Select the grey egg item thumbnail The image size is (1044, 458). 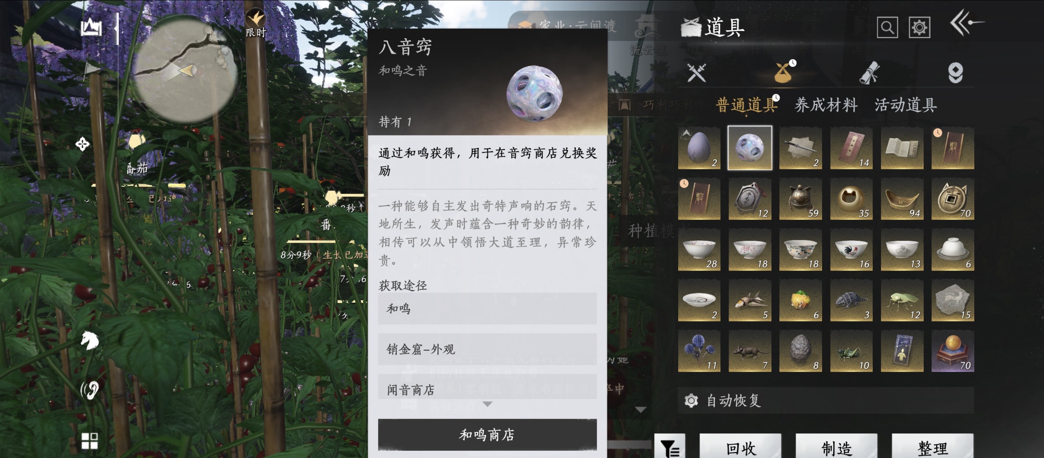[x=699, y=147]
